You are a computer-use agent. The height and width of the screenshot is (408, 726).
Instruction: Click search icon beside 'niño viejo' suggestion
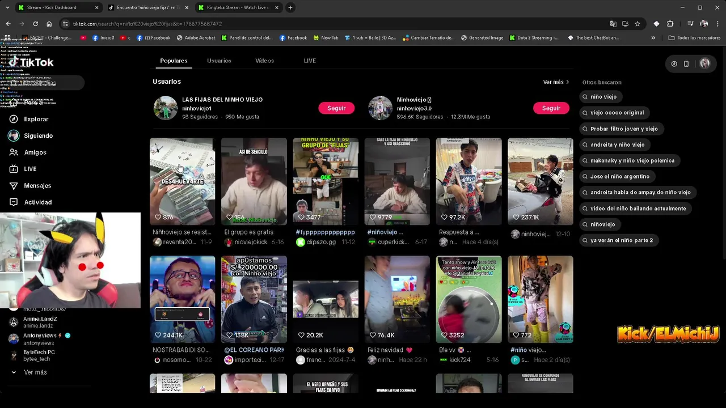pyautogui.click(x=585, y=97)
